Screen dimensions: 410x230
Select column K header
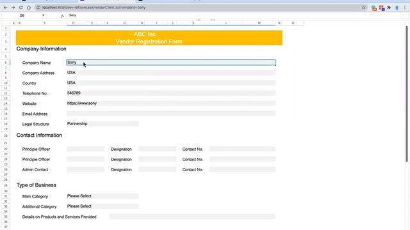[x=193, y=23]
